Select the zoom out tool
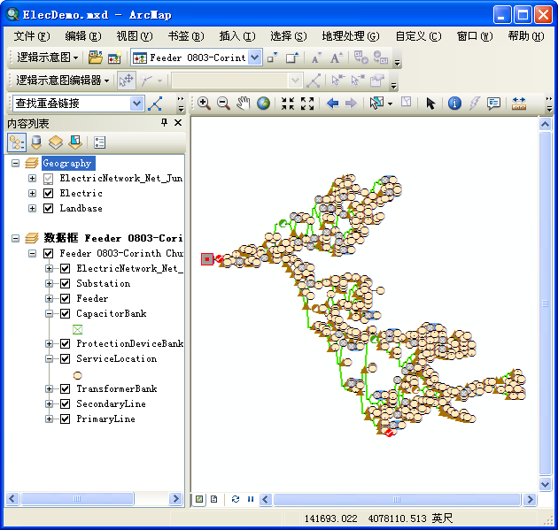This screenshot has height=530, width=558. pyautogui.click(x=223, y=104)
